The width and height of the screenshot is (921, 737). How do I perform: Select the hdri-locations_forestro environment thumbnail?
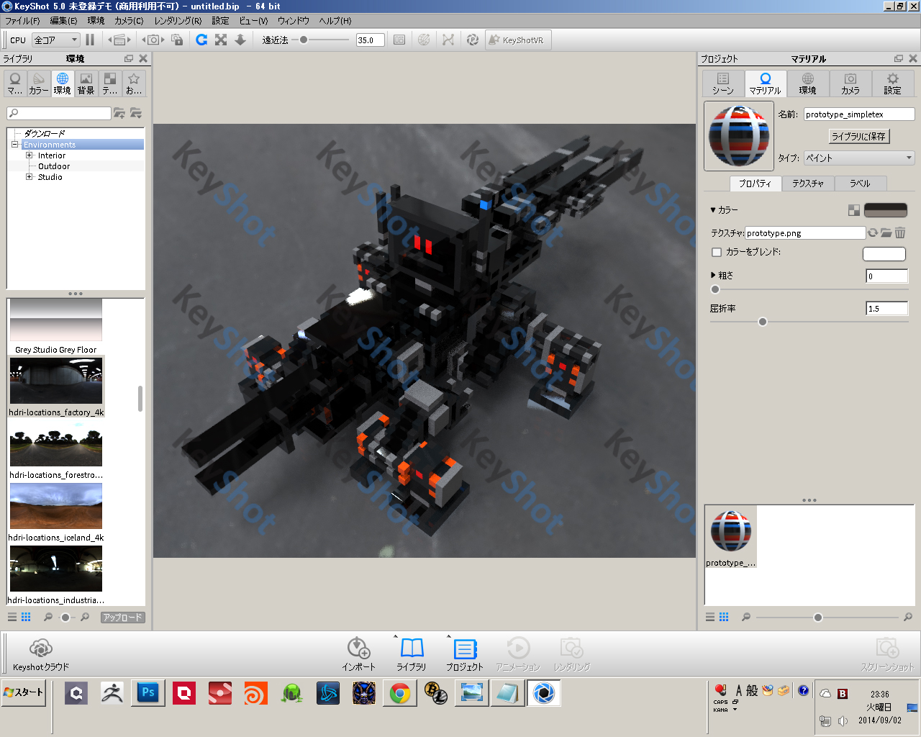(x=56, y=443)
